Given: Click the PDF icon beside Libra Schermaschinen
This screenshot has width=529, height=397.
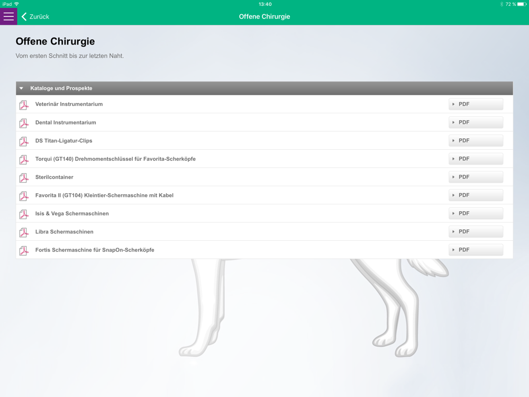Looking at the screenshot, I should tap(24, 232).
